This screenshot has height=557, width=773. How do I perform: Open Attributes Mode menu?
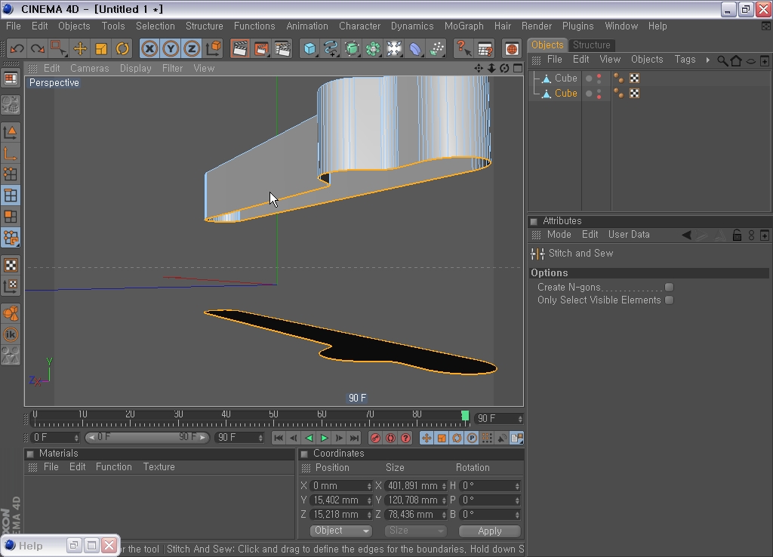559,235
